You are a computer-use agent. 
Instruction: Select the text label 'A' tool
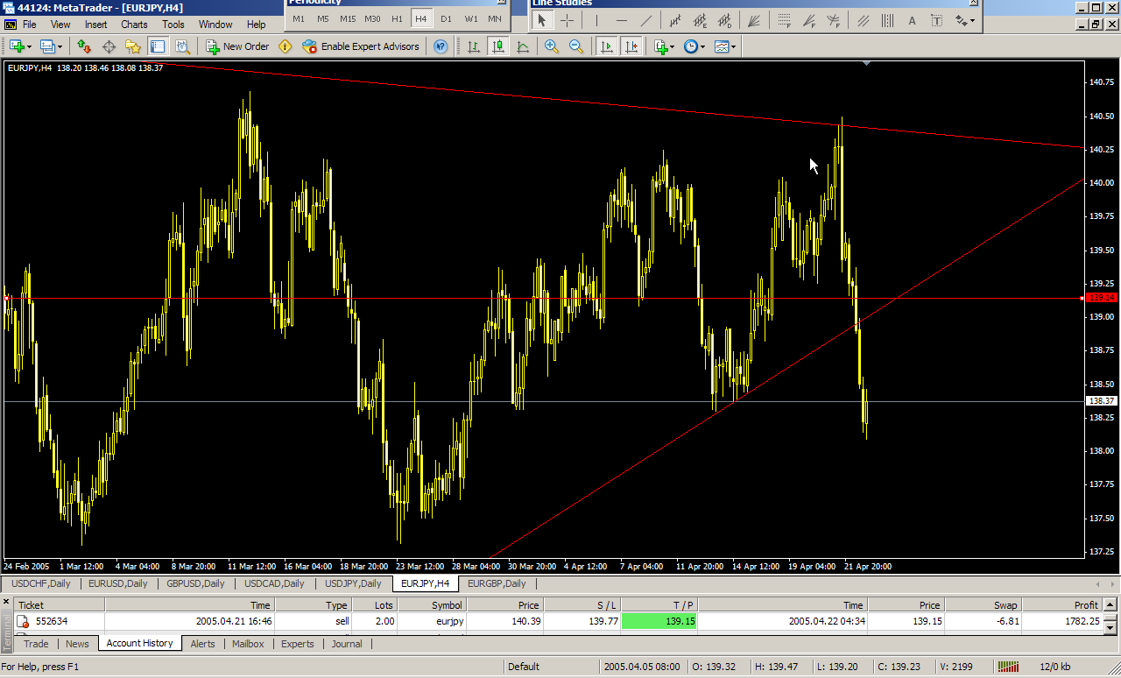click(913, 20)
